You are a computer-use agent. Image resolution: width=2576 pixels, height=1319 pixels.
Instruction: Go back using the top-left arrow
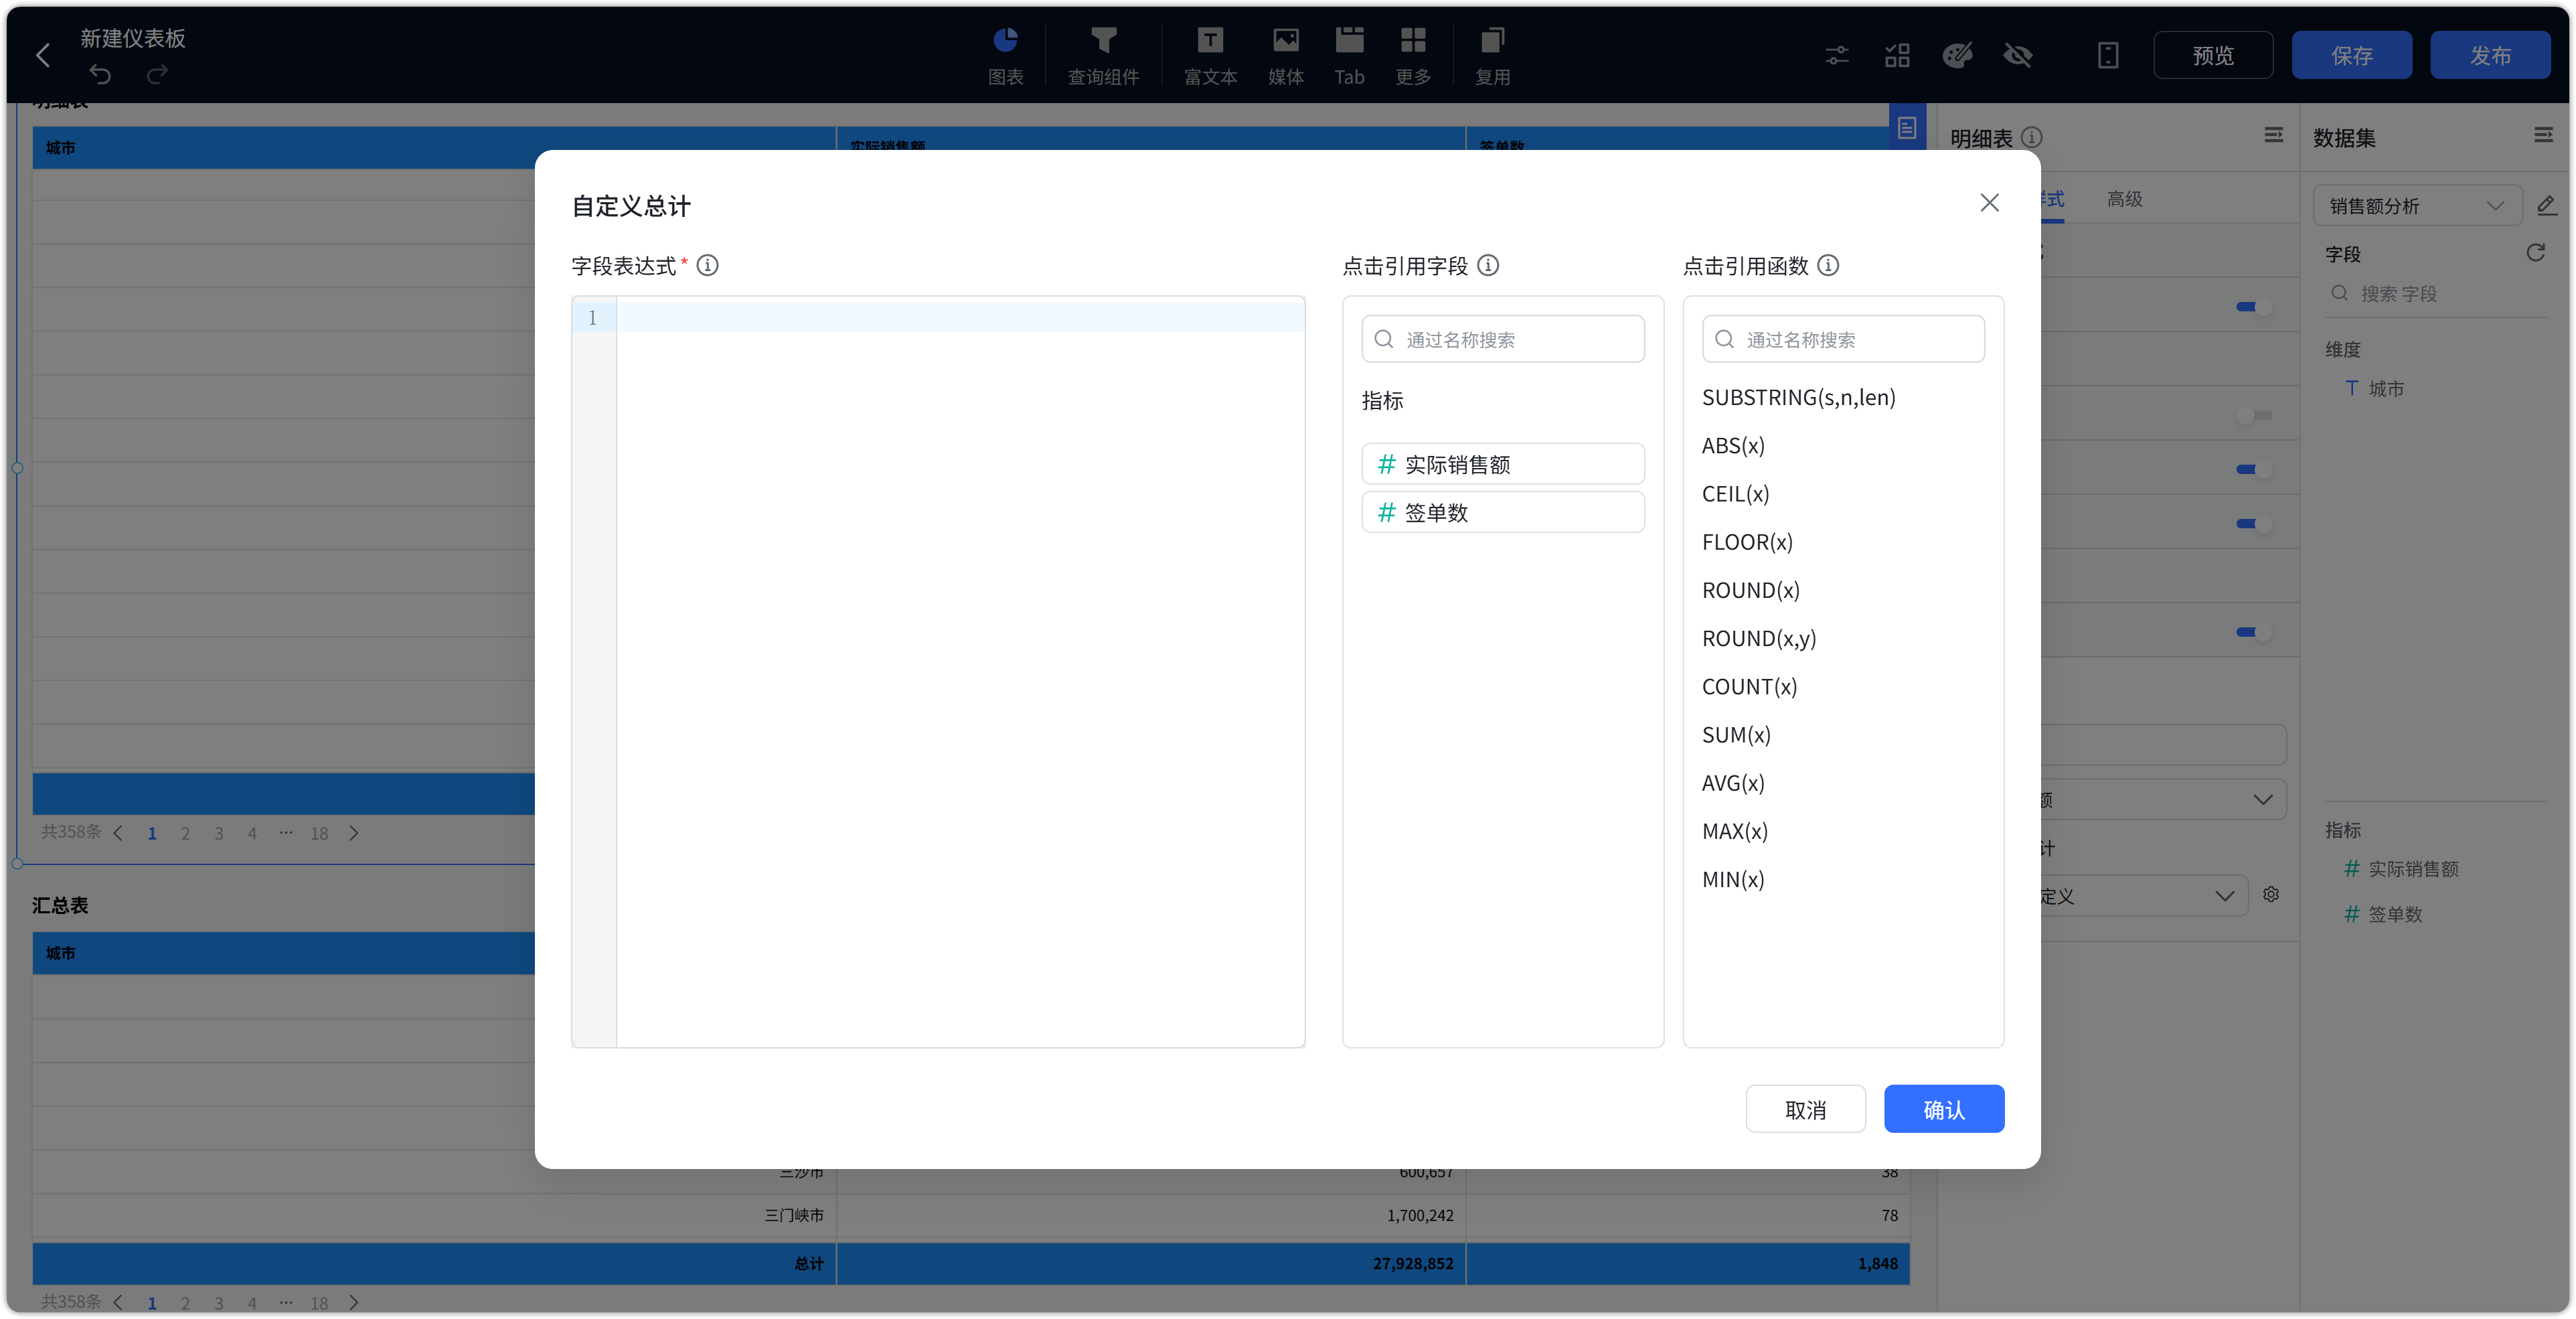(43, 55)
